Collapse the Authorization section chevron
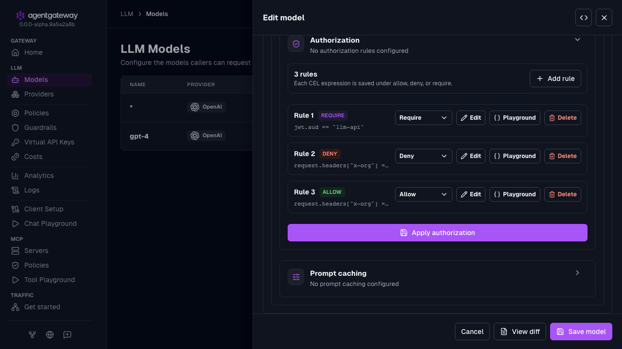Screen dimensions: 622x349 [x=577, y=40]
